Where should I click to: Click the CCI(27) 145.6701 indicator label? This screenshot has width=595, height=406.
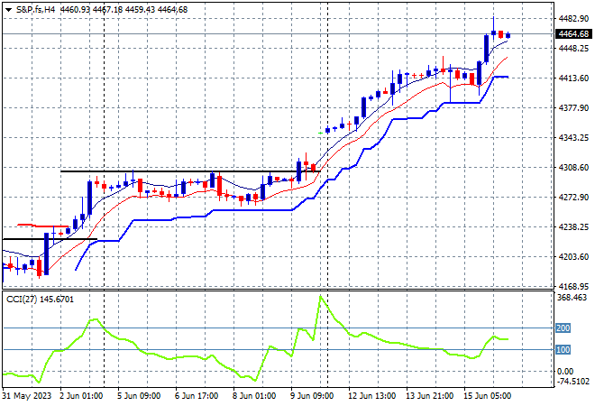40,300
